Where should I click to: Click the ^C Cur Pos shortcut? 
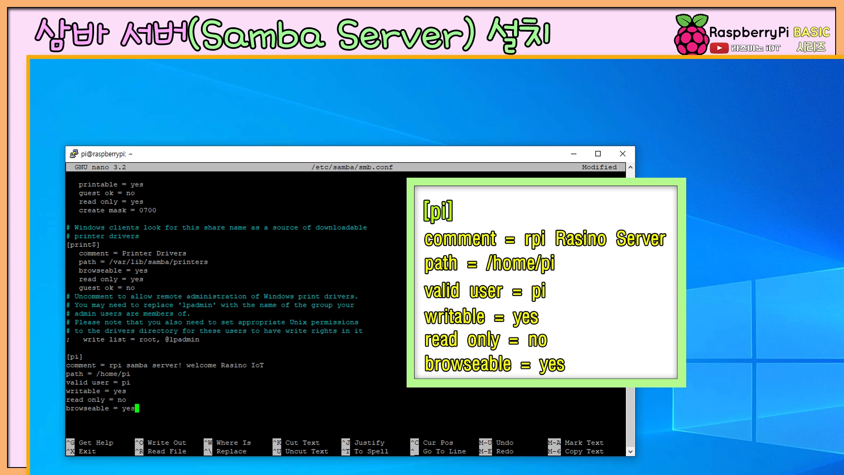[432, 442]
